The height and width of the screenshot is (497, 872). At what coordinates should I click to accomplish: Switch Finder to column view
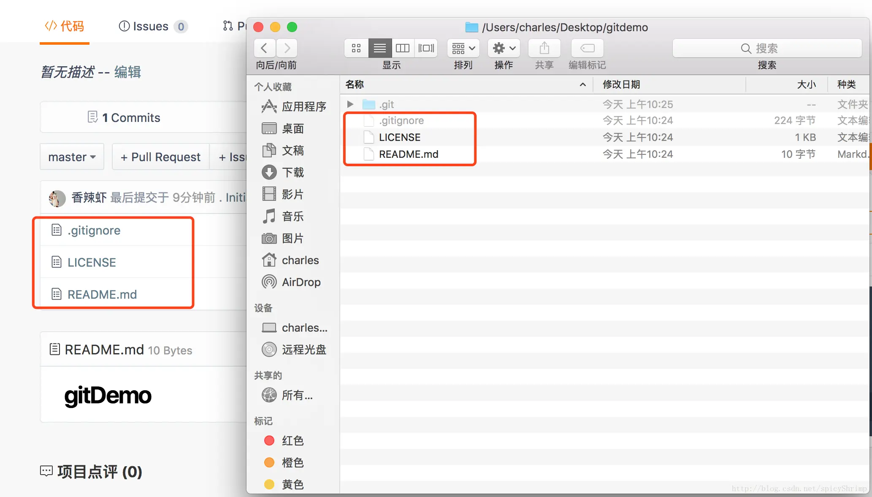click(x=403, y=48)
